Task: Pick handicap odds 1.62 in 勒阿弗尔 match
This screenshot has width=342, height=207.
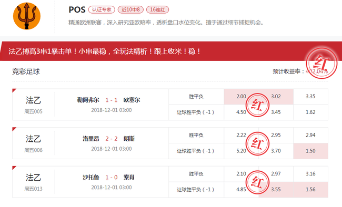Action: click(x=310, y=112)
